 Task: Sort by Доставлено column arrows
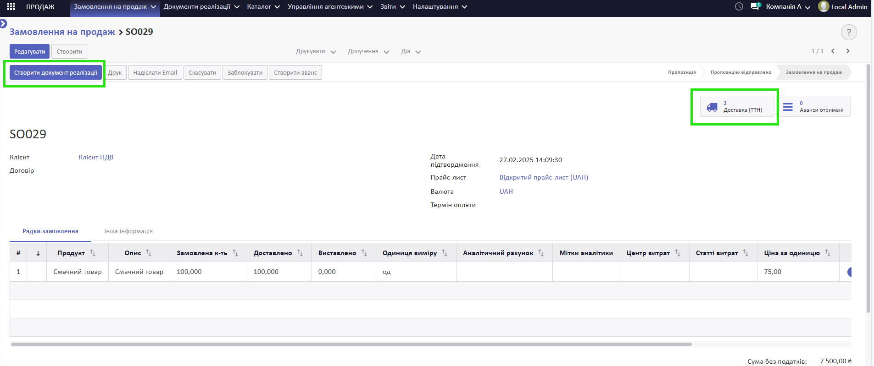pos(300,253)
